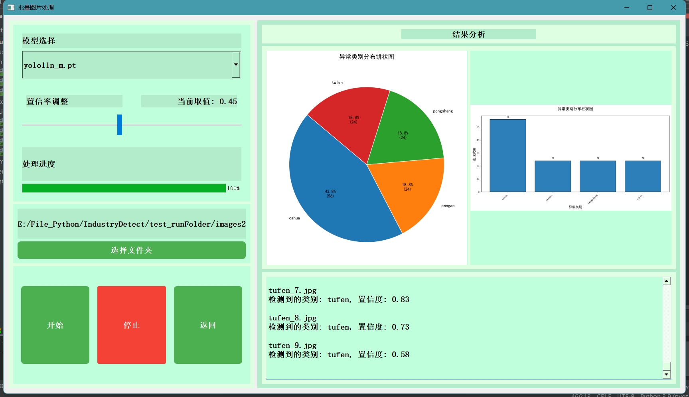Click tufen_7.jpg line in the log
The image size is (689, 397).
tap(292, 290)
